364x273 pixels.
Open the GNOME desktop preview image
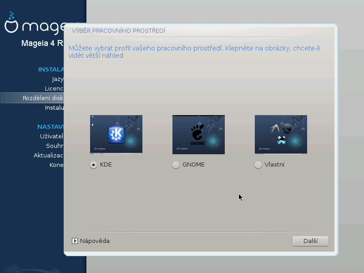(x=198, y=134)
